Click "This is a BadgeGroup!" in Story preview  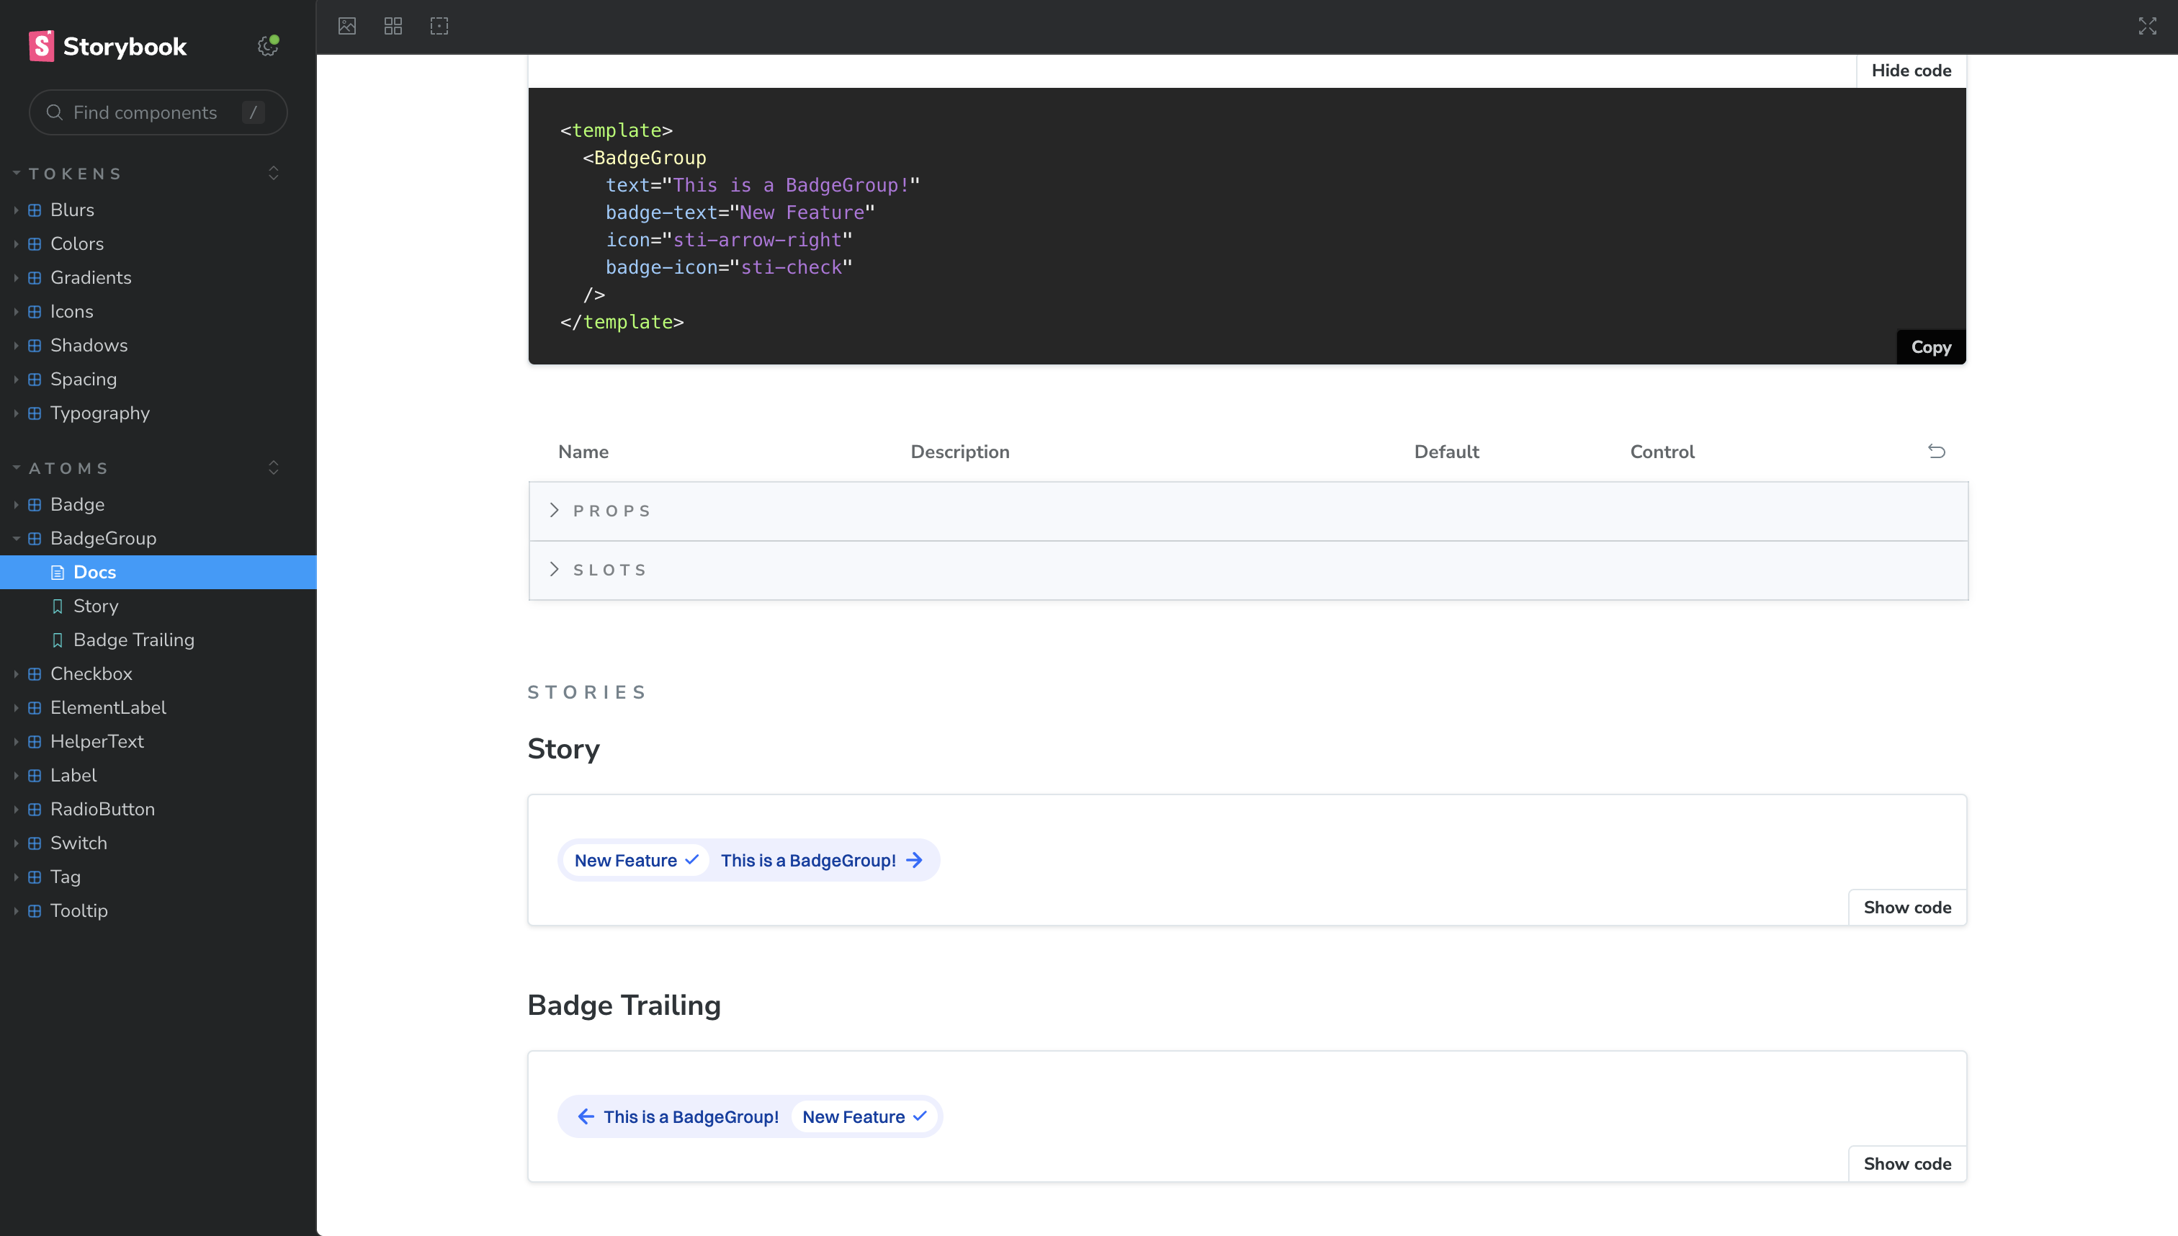tap(808, 860)
